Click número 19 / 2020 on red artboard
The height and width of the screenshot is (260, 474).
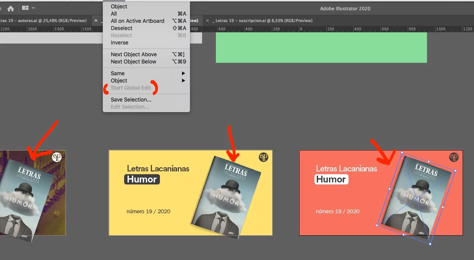[x=338, y=211]
